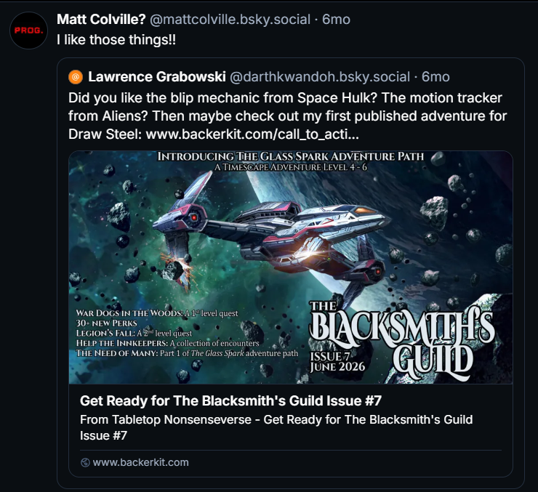Open the Blacksmith's Guild spaceship preview image
The width and height of the screenshot is (538, 492).
291,267
